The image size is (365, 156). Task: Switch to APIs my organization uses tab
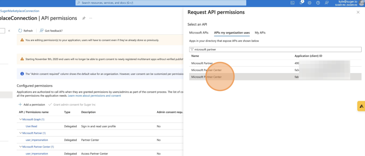click(232, 33)
